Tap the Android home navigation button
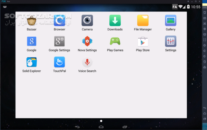The image size is (207, 130). pyautogui.click(x=101, y=127)
